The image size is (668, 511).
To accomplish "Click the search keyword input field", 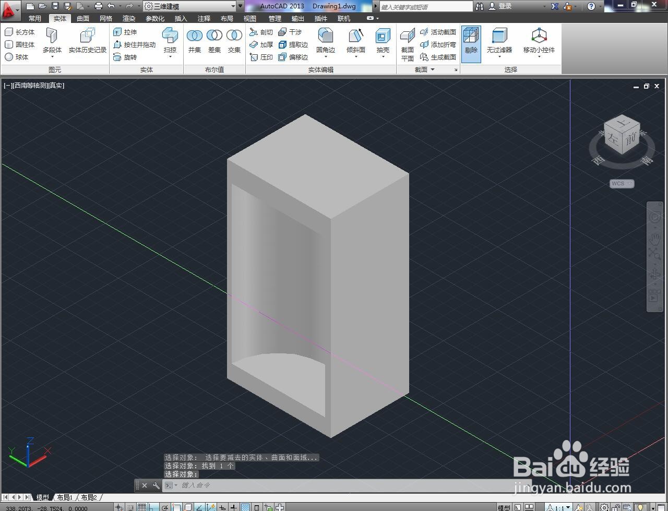I will click(x=425, y=7).
